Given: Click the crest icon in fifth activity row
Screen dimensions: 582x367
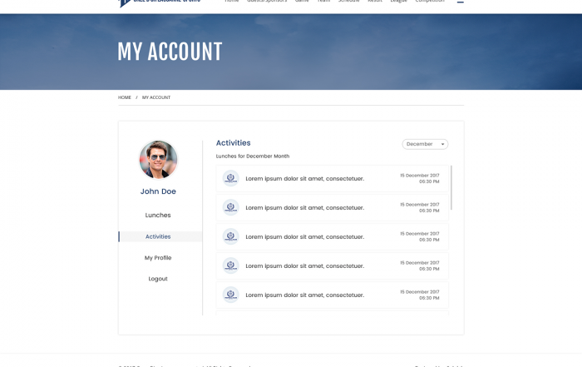Looking at the screenshot, I should [230, 295].
